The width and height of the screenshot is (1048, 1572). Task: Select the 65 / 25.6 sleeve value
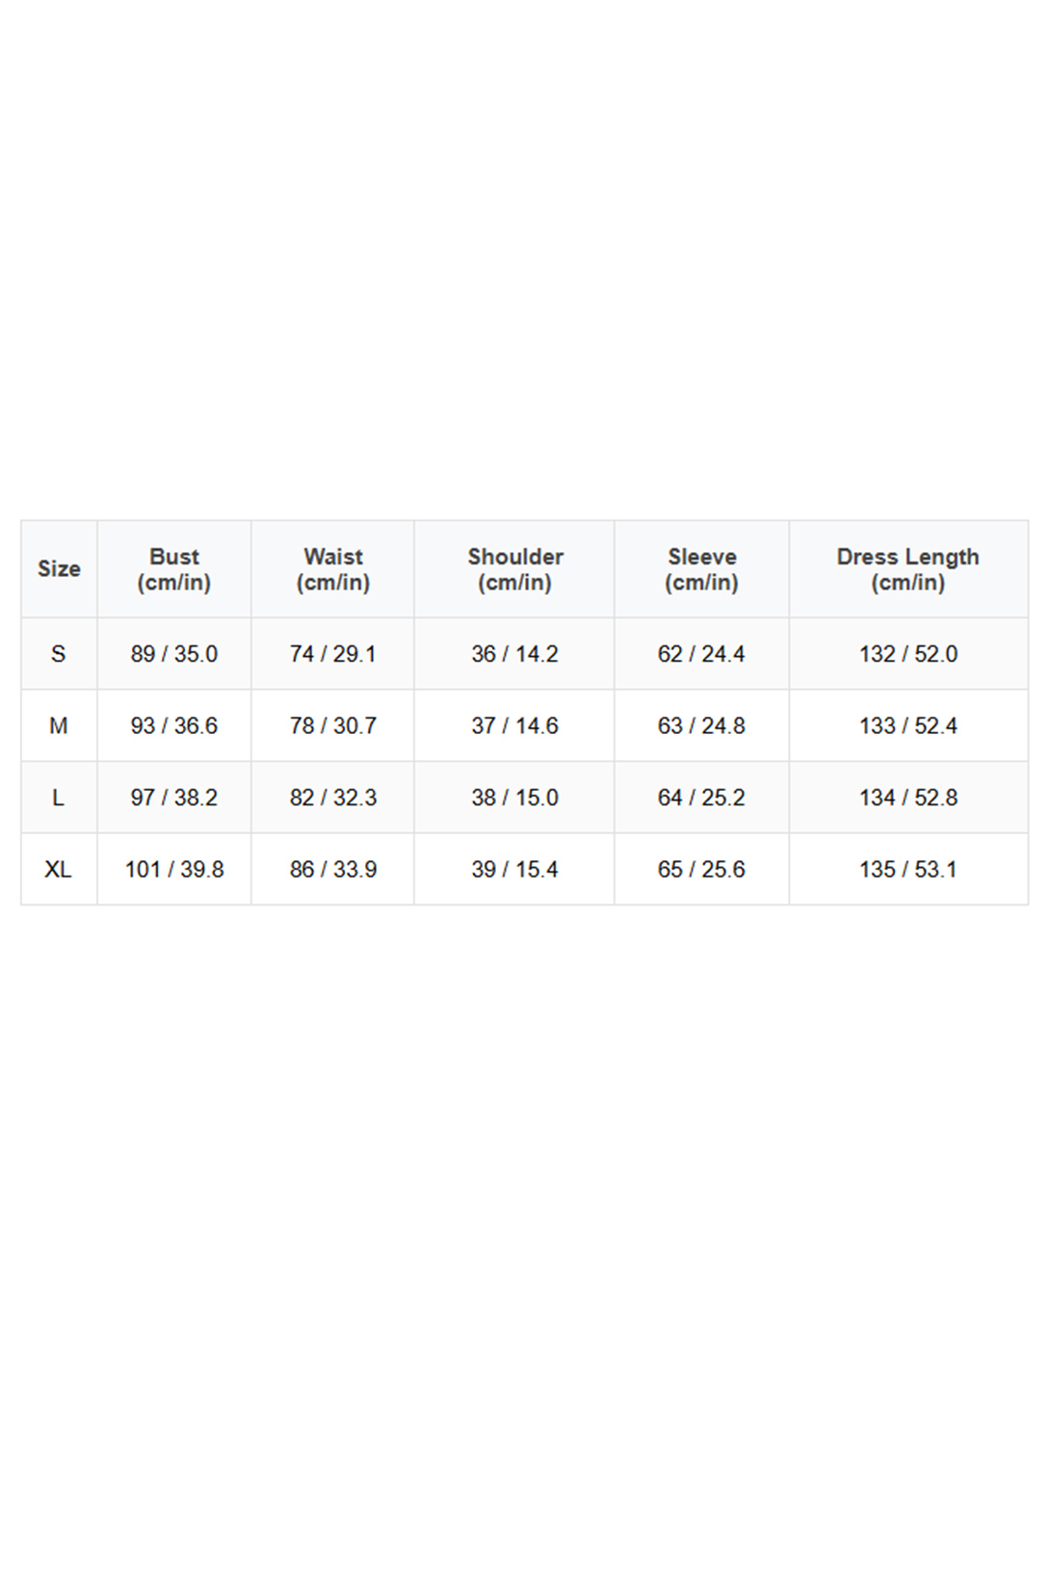point(702,870)
